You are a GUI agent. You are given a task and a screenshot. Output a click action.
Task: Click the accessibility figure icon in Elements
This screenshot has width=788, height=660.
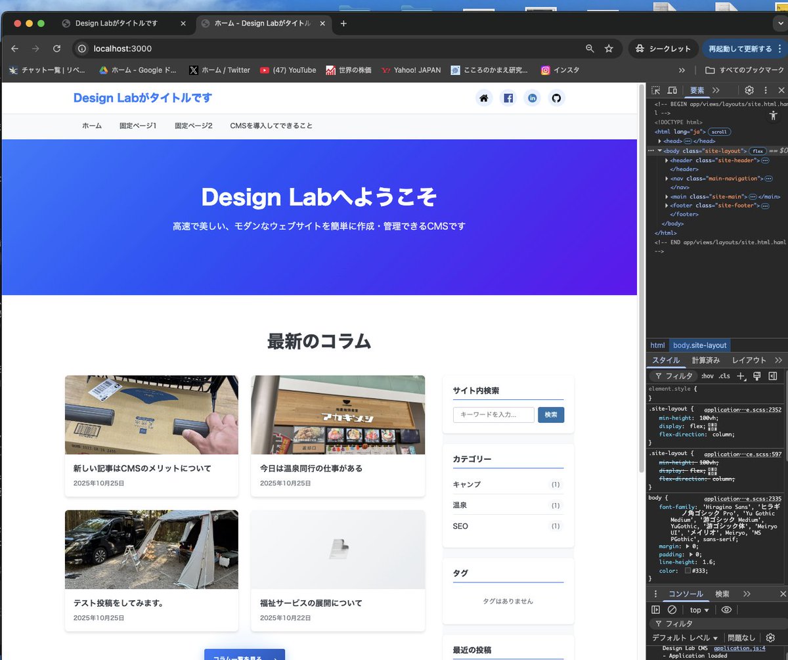click(773, 115)
